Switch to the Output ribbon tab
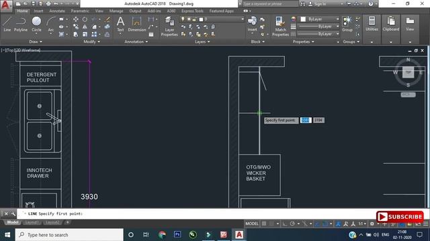 tap(135, 11)
